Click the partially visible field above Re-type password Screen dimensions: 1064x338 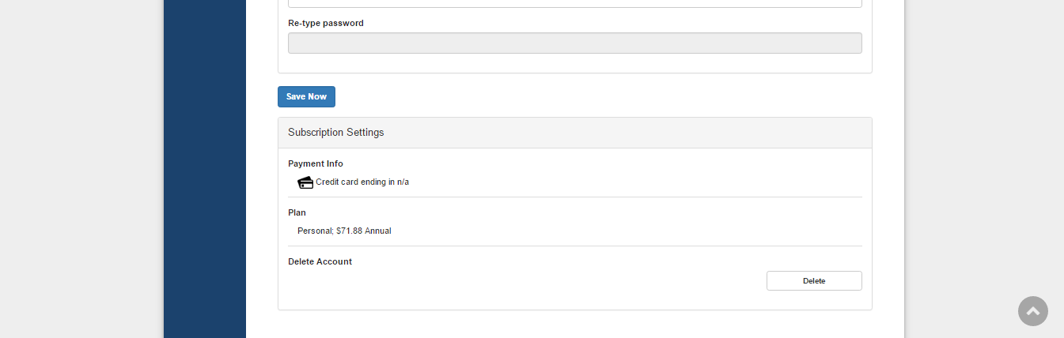[x=574, y=3]
